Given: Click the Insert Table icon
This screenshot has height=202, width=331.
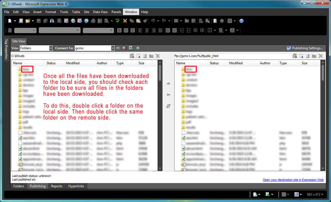Looking at the screenshot, I should [x=176, y=21].
